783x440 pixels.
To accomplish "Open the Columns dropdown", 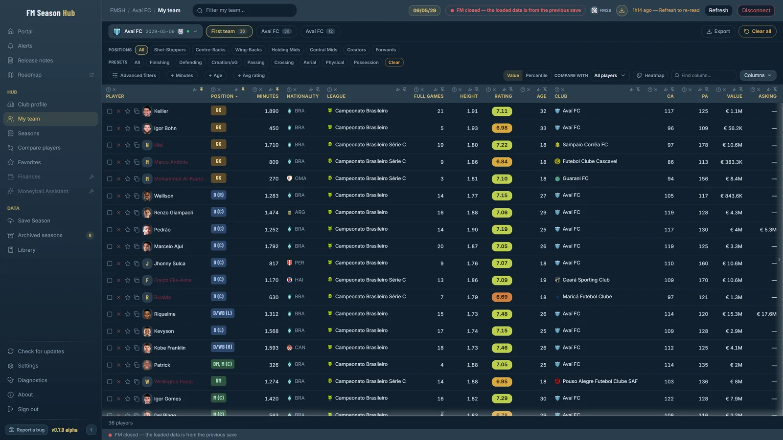I will coord(758,75).
